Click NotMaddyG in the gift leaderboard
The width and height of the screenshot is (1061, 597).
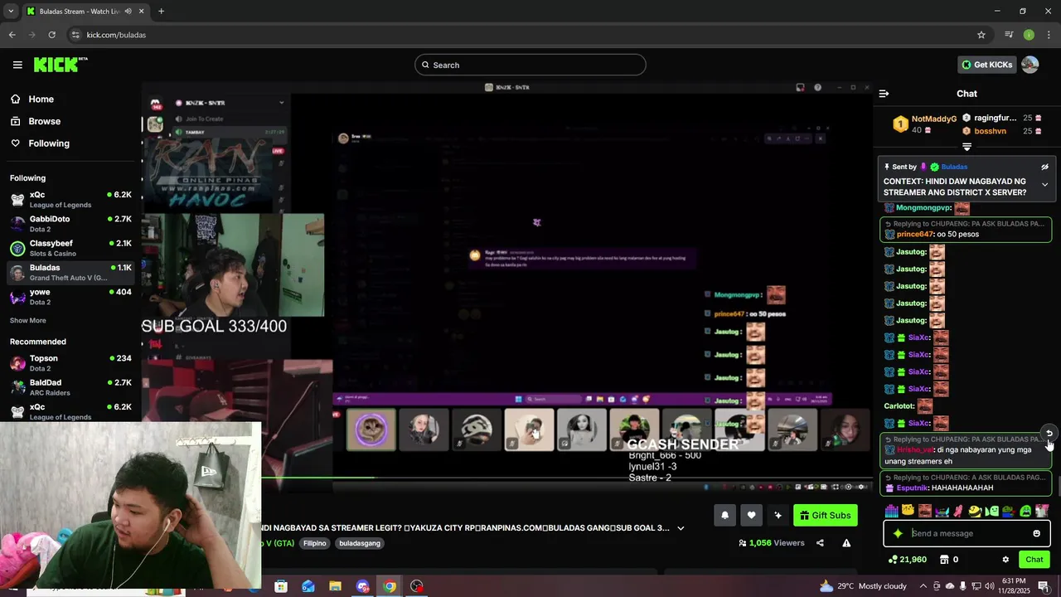coord(933,119)
